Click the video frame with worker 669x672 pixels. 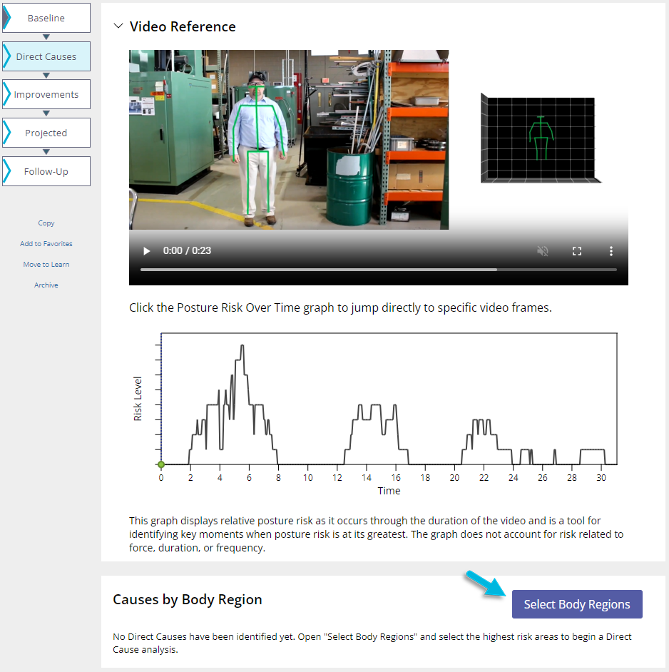point(289,140)
